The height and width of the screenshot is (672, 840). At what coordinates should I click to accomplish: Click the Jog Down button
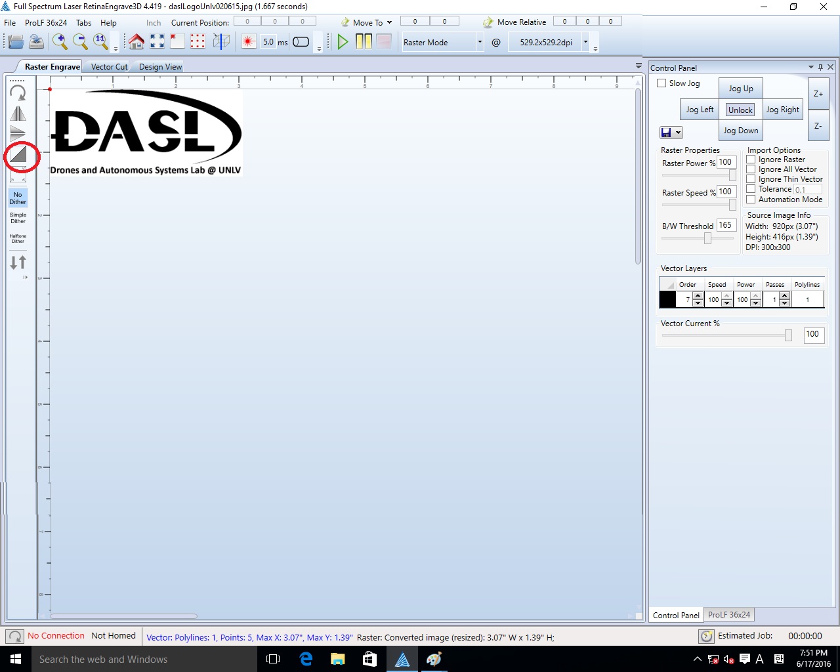pyautogui.click(x=741, y=131)
